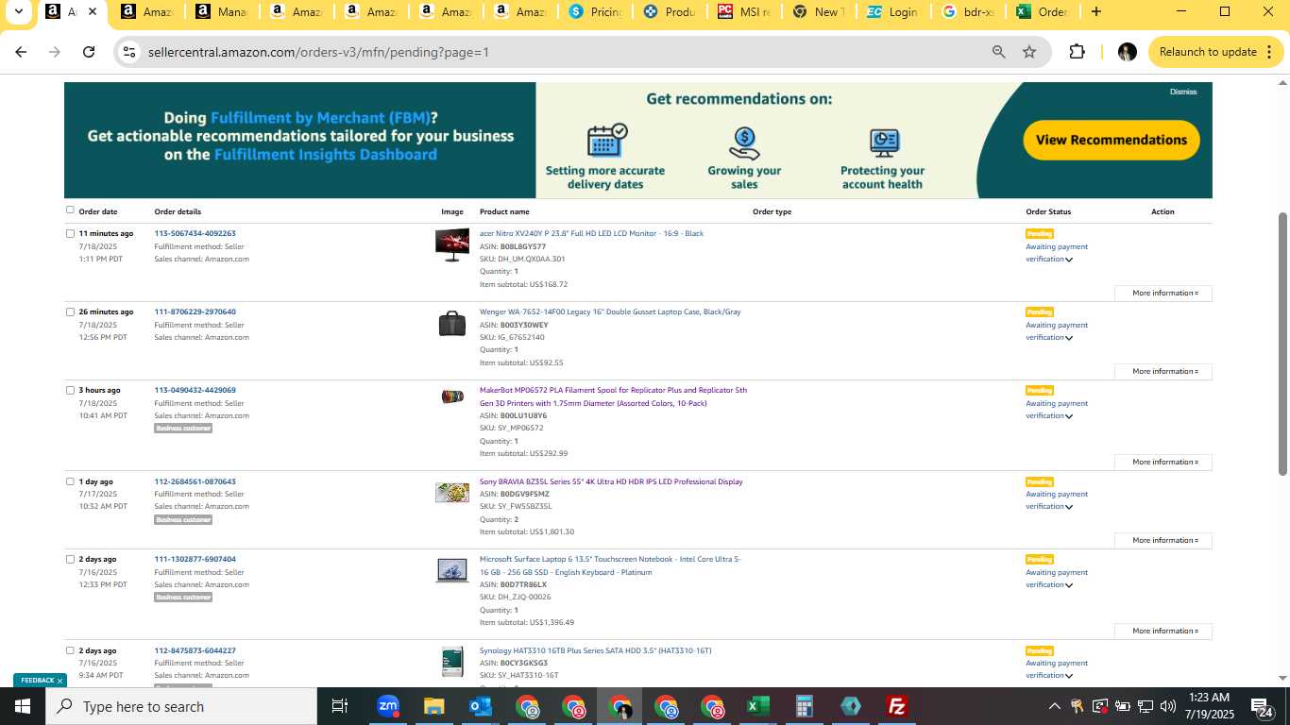The image size is (1290, 725).
Task: Open the volume control in the system tray
Action: pos(1168,706)
